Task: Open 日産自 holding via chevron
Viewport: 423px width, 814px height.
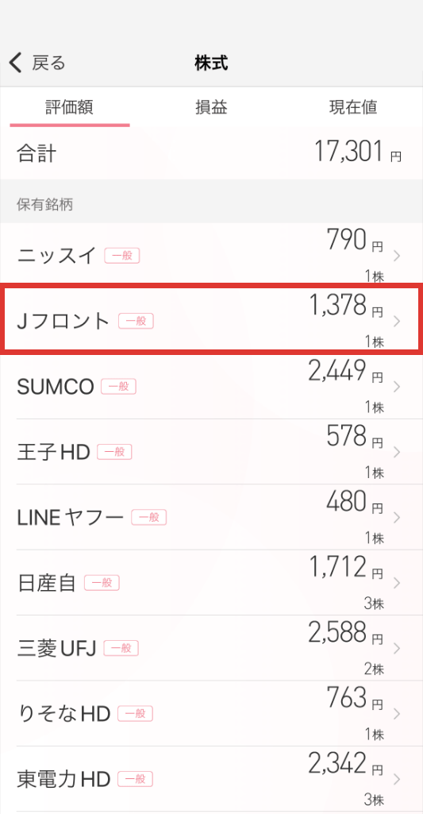Action: pos(397,583)
